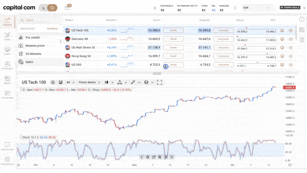Image resolution: width=307 pixels, height=173 pixels.
Task: Open the Prezzo denaro price dropdown
Action: point(89,83)
